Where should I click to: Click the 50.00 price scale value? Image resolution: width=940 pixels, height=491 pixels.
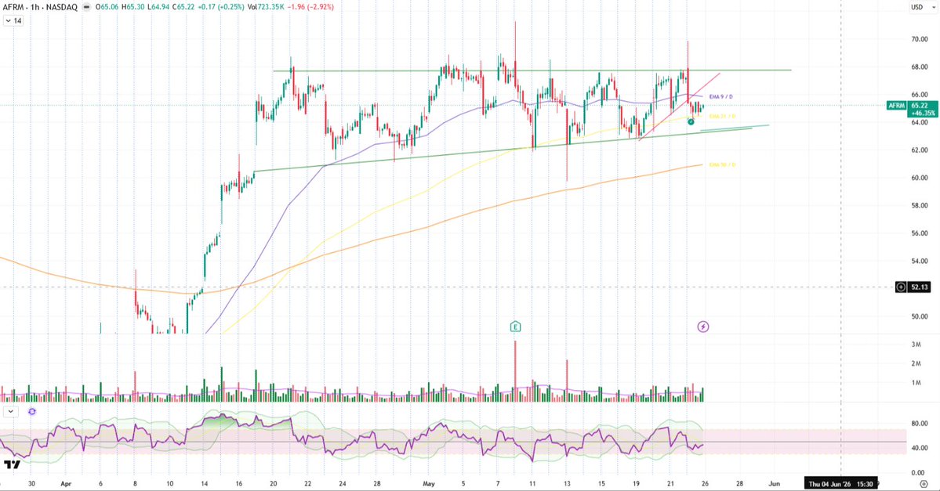(x=920, y=316)
